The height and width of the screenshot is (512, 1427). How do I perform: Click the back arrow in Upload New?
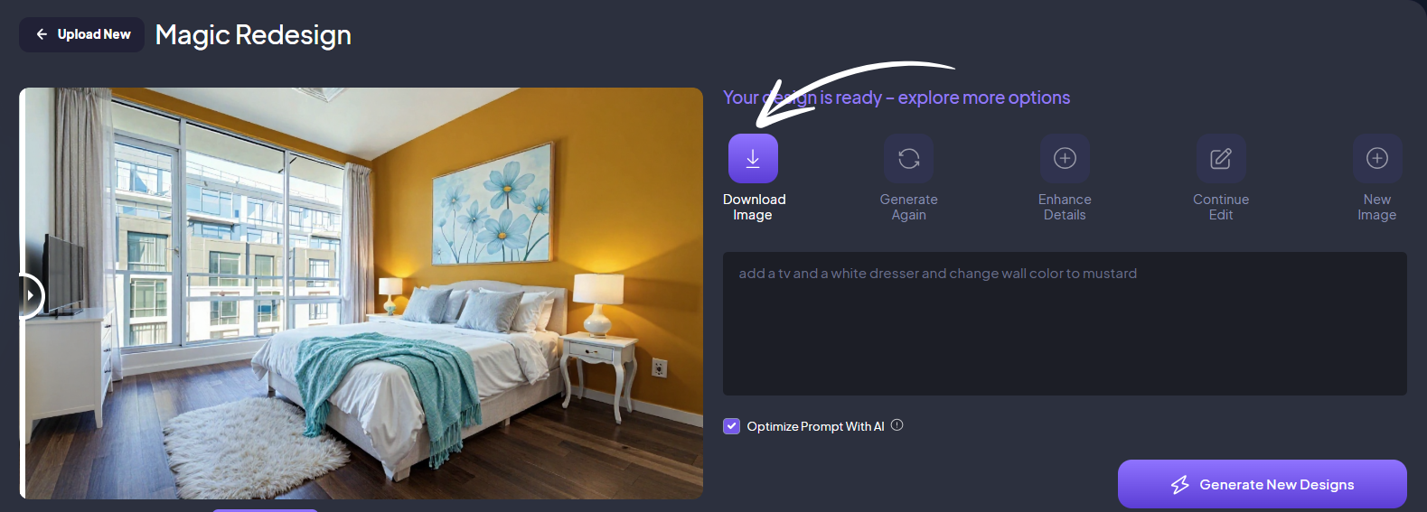coord(42,34)
